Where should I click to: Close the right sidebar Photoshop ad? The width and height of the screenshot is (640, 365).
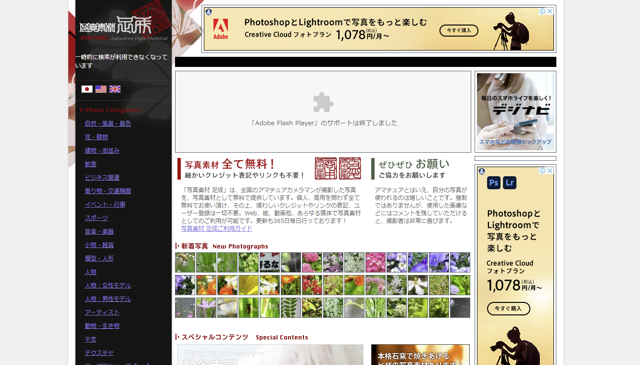point(550,171)
